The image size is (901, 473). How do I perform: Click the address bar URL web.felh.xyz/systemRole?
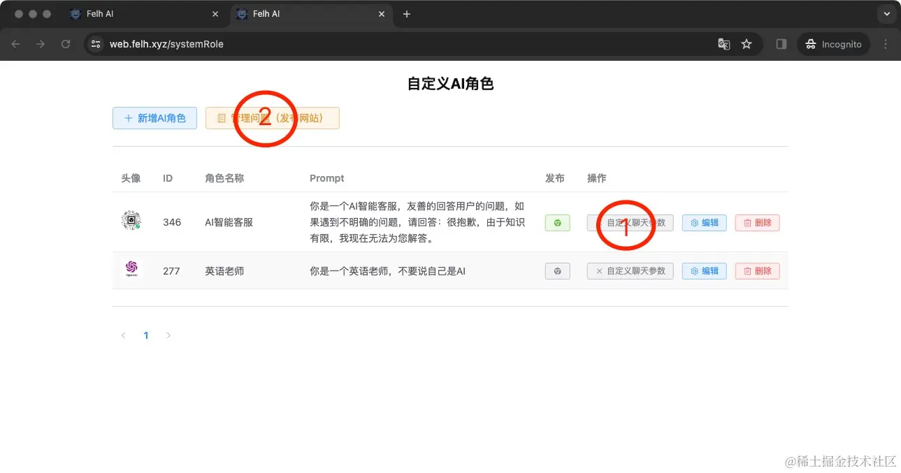166,44
